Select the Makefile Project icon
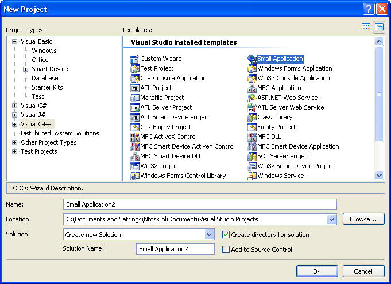Viewport: 391px width, 284px height. [135, 98]
